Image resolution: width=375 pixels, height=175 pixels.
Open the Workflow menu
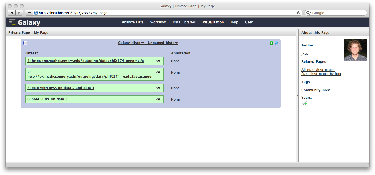[158, 22]
